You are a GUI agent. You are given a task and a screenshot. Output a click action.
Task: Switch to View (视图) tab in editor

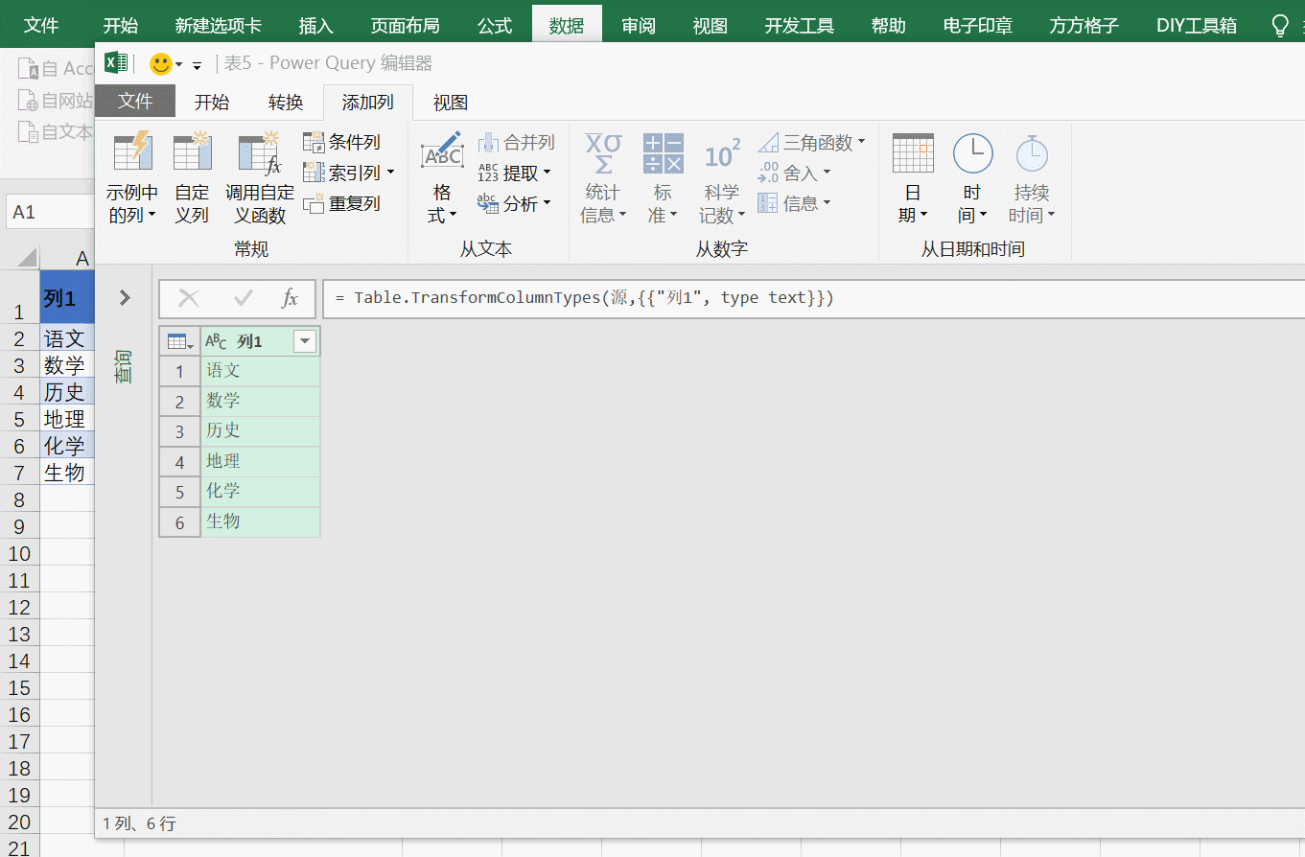click(x=451, y=102)
